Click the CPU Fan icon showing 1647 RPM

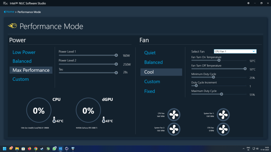[174, 115]
